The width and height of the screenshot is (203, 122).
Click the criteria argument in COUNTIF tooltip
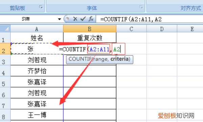click(119, 59)
